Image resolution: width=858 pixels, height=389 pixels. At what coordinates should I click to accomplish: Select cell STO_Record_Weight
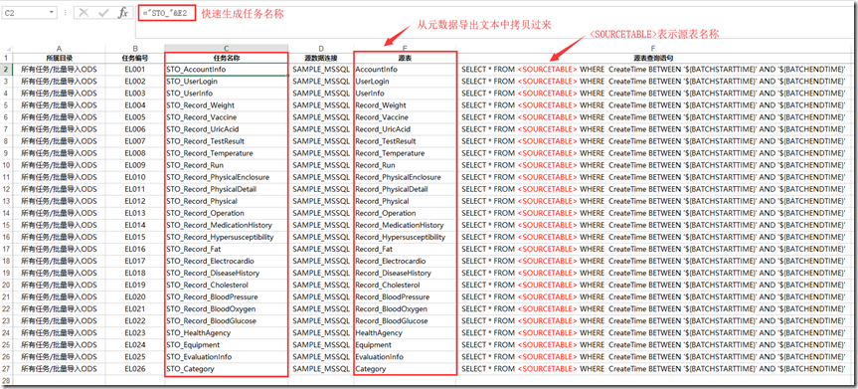pos(227,105)
